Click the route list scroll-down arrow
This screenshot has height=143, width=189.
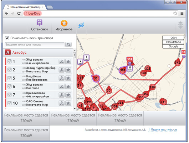(75, 109)
